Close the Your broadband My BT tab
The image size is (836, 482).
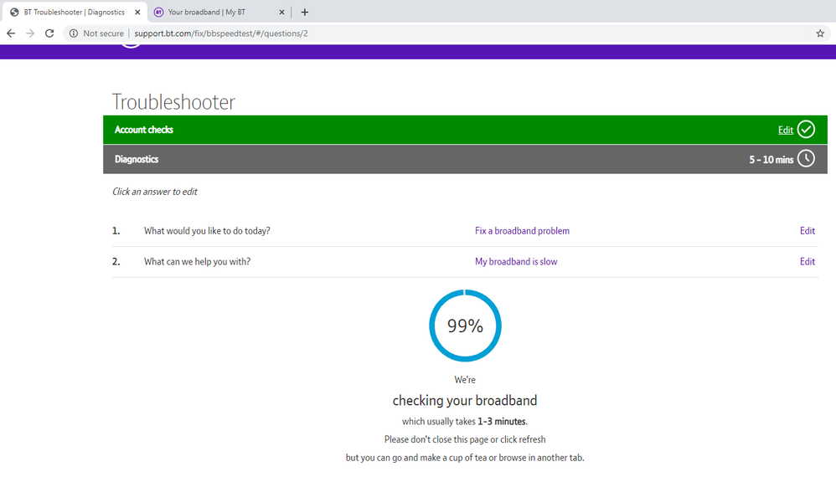281,13
